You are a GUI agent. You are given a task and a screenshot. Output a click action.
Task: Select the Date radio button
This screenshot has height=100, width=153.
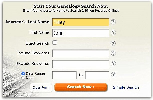pyautogui.click(x=23, y=78)
